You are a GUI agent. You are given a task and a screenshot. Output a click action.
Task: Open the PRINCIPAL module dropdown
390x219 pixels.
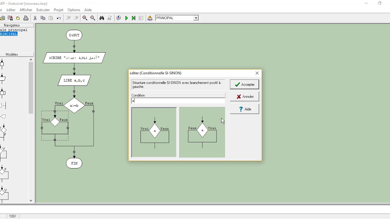(196, 18)
